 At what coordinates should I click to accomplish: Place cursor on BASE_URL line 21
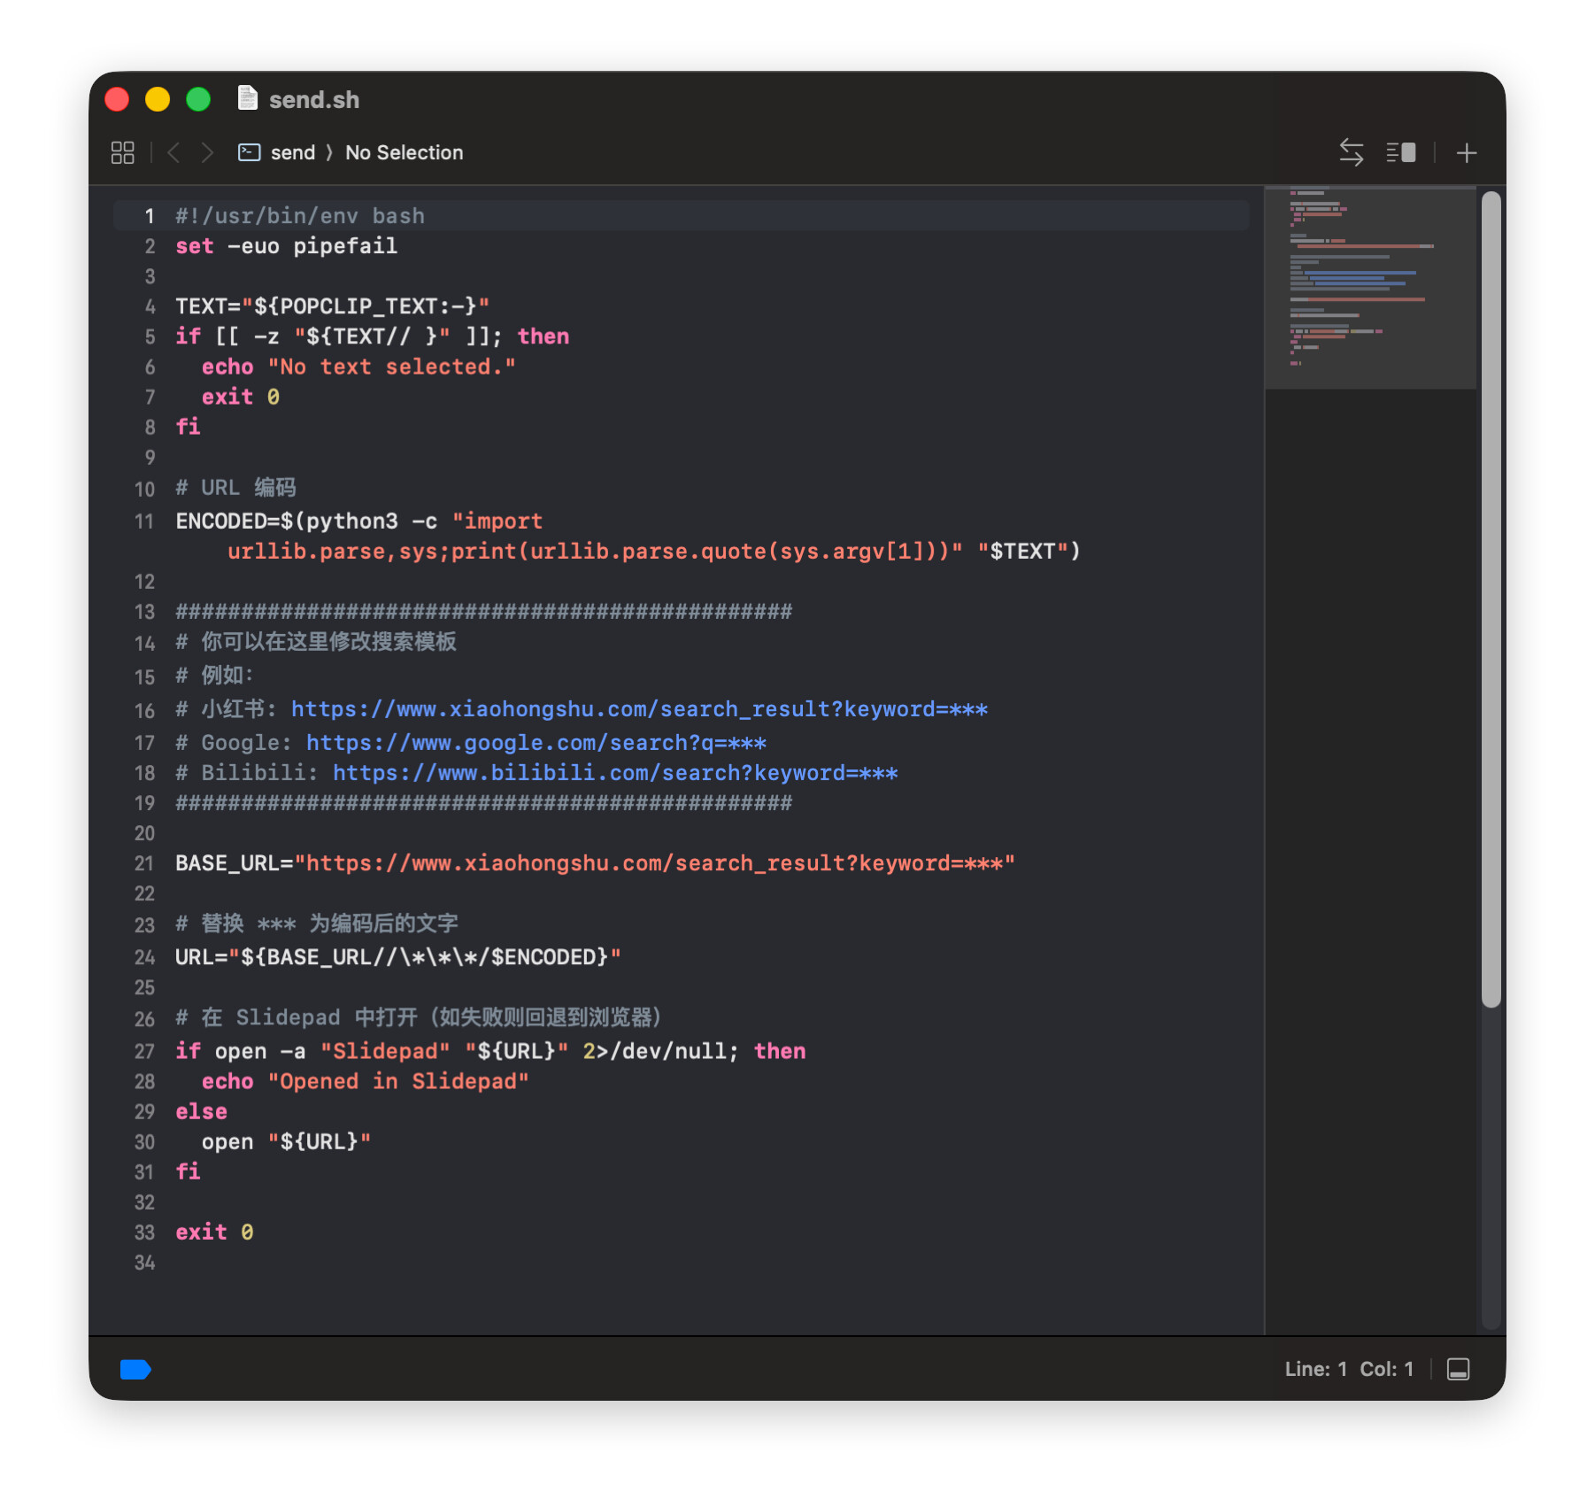[x=594, y=863]
